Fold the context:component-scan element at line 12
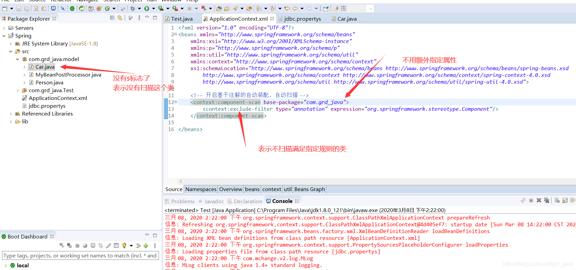The image size is (576, 270). point(176,102)
